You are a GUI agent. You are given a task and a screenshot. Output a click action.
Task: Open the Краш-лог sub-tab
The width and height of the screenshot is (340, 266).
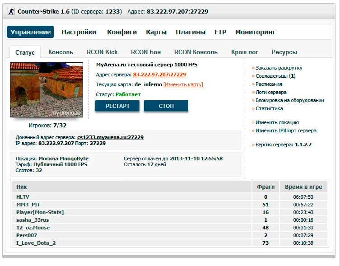click(244, 52)
